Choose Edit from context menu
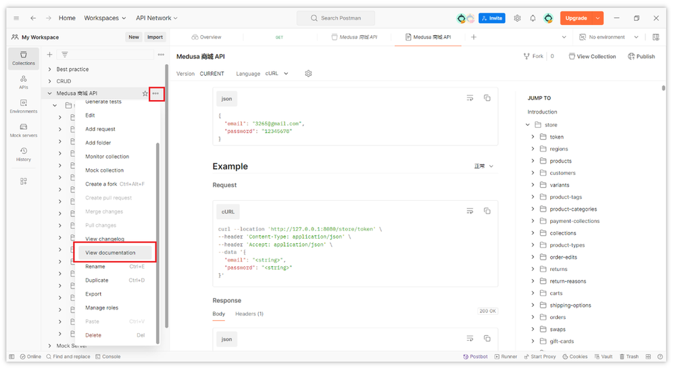Image resolution: width=676 pixels, height=369 pixels. click(90, 115)
